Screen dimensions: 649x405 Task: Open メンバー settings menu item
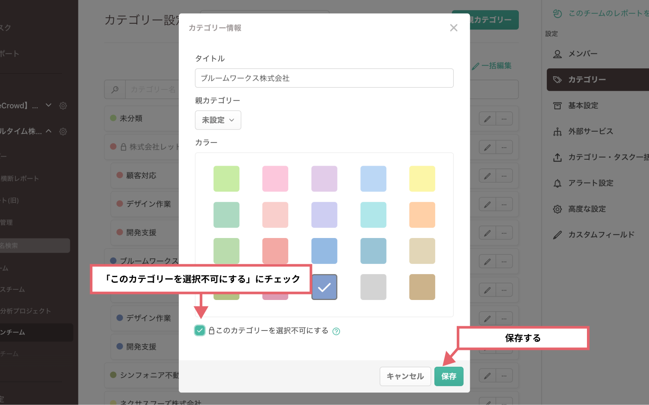pos(583,54)
